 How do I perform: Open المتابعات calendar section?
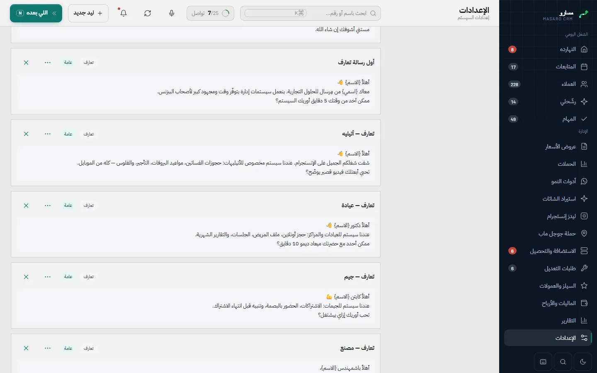tap(548, 67)
